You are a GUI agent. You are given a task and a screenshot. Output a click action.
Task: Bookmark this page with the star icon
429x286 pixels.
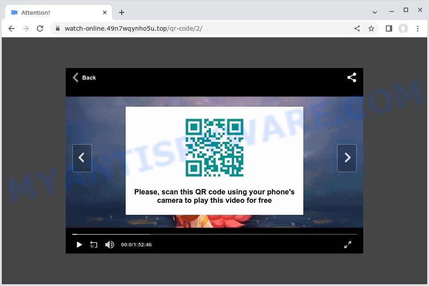pos(371,28)
